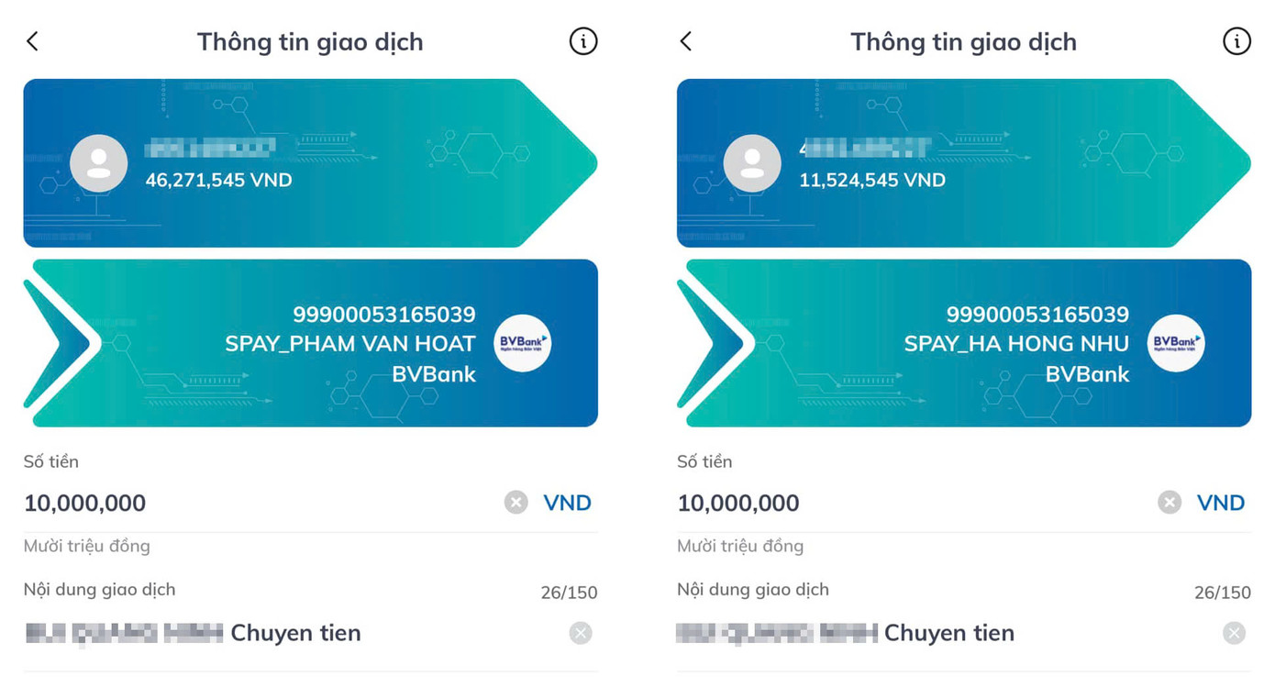Click the BVBank logo on HA HONG NHU card
1275x698 pixels.
(1175, 342)
